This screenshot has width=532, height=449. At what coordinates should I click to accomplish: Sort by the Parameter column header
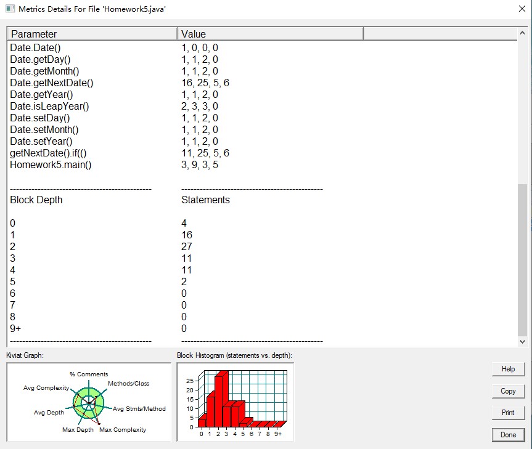coord(92,34)
